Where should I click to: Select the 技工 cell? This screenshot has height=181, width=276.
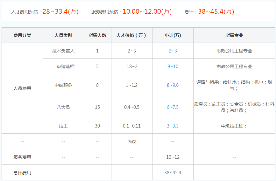(x=63, y=126)
